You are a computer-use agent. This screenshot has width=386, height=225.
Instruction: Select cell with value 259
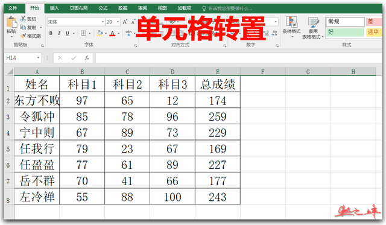pos(218,116)
